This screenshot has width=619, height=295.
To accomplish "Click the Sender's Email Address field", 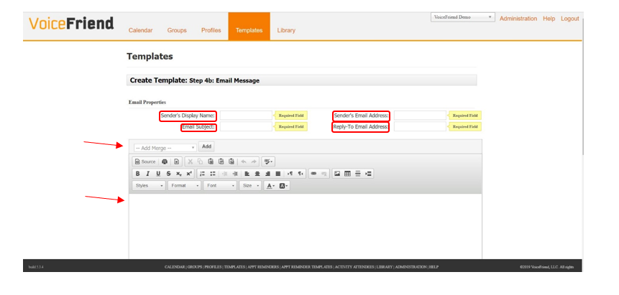I will click(x=420, y=116).
